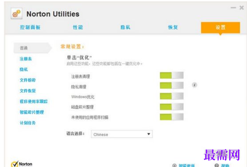Click the 注册表清理 label
This screenshot has width=247, height=167.
click(x=81, y=77)
